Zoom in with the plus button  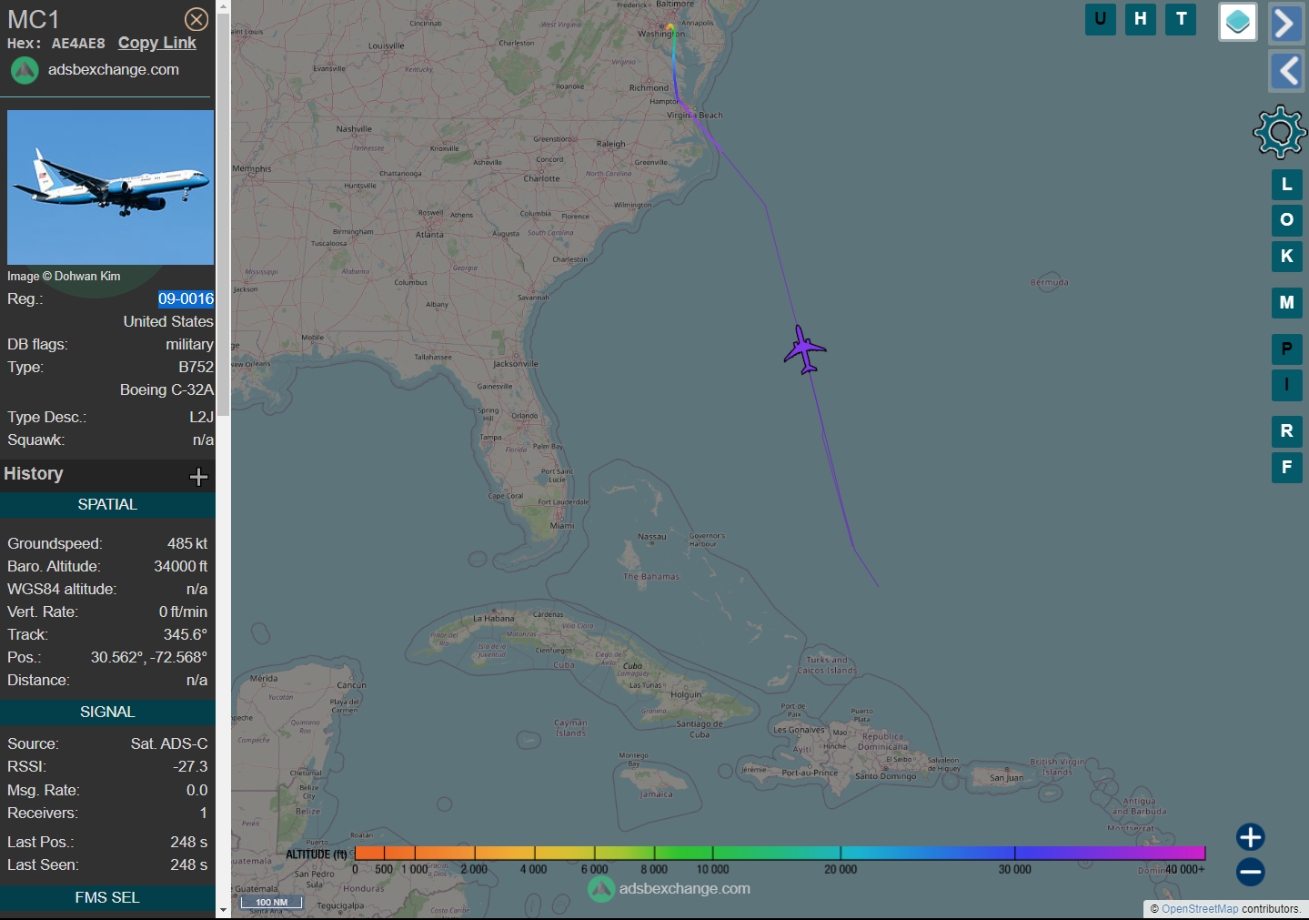pos(1251,837)
